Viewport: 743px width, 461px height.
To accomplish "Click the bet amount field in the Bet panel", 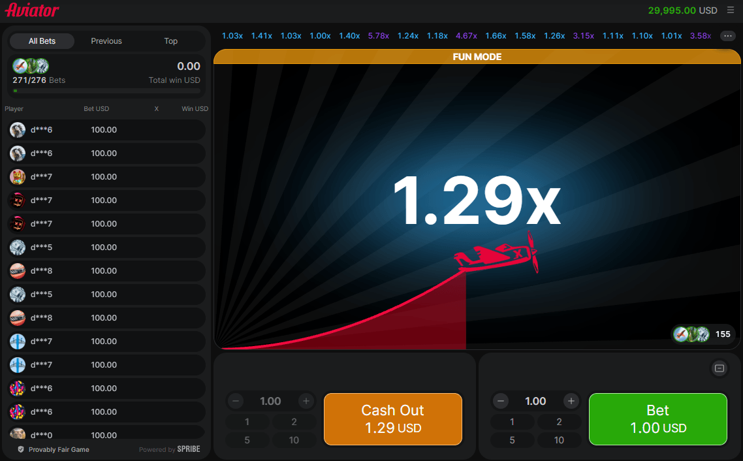I will click(x=535, y=402).
